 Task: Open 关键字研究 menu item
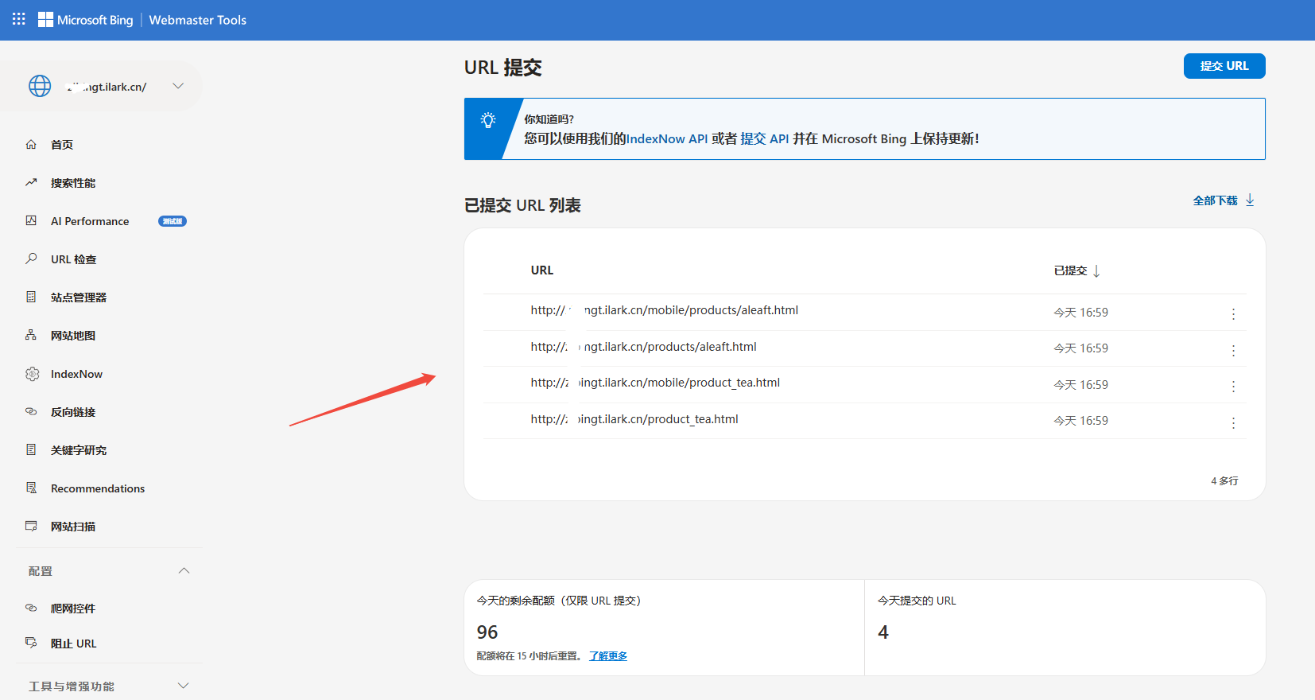pyautogui.click(x=79, y=450)
